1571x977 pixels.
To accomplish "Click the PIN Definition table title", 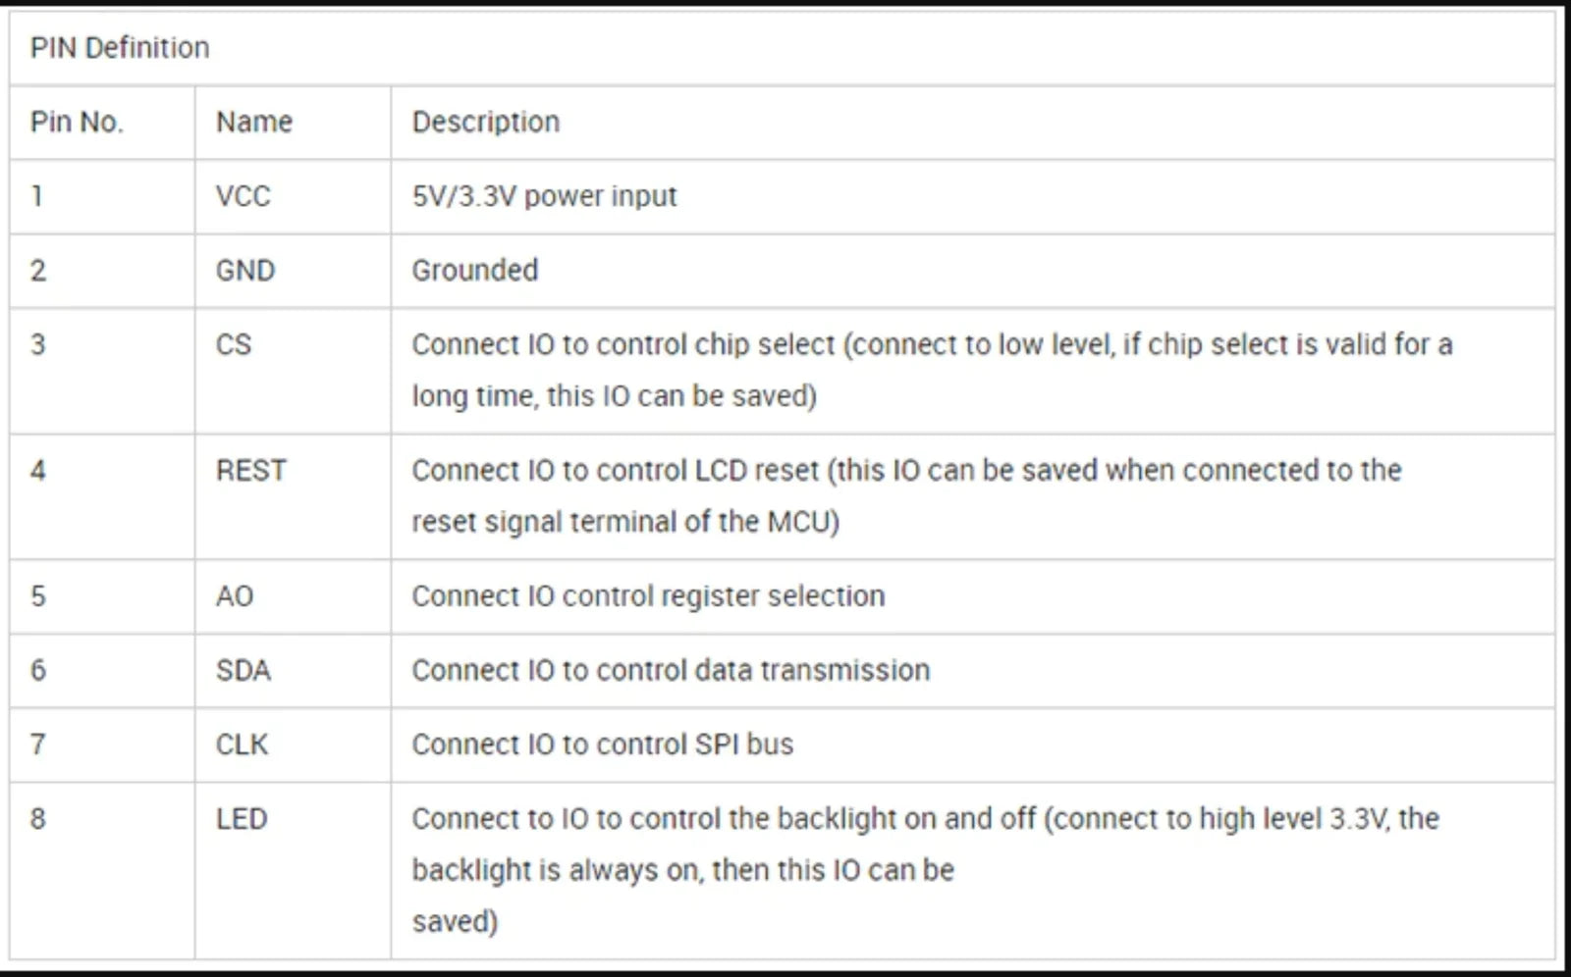I will coord(120,47).
